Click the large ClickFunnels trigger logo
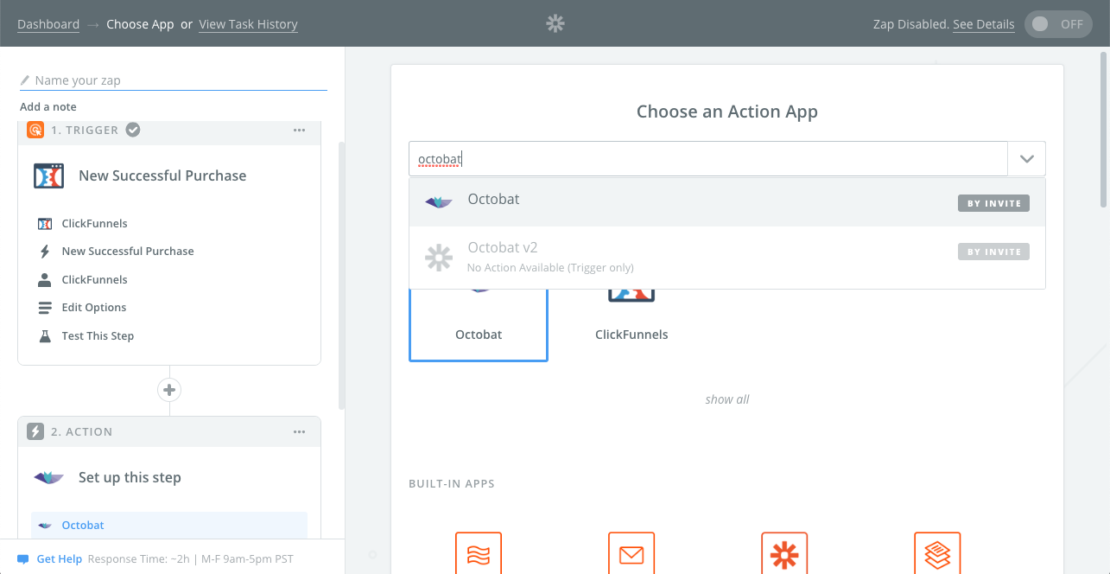This screenshot has width=1110, height=574. tap(48, 175)
